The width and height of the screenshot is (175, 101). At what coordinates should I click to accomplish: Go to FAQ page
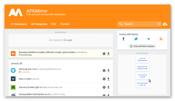[54, 24]
